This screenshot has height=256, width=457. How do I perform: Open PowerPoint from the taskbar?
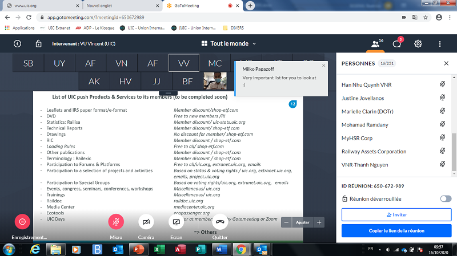click(138, 250)
